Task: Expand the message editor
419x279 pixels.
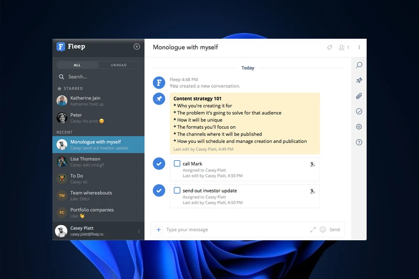Action: coord(313,230)
